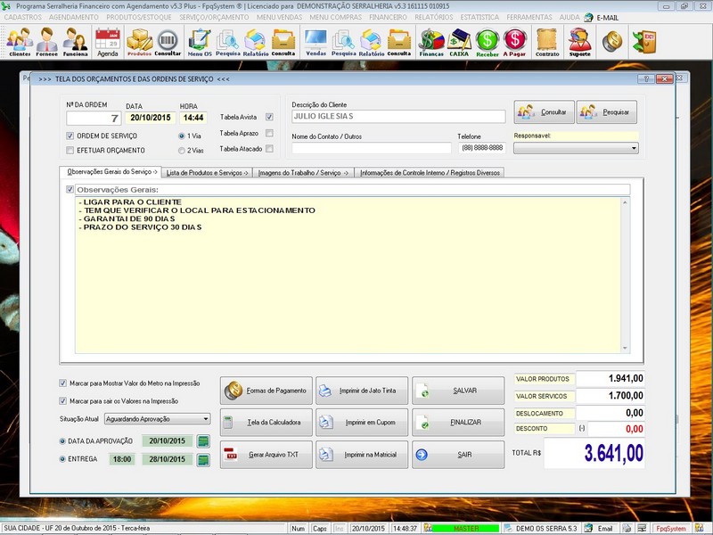Open the Suporte icon
Viewport: 713px width, 535px height.
coord(580,42)
